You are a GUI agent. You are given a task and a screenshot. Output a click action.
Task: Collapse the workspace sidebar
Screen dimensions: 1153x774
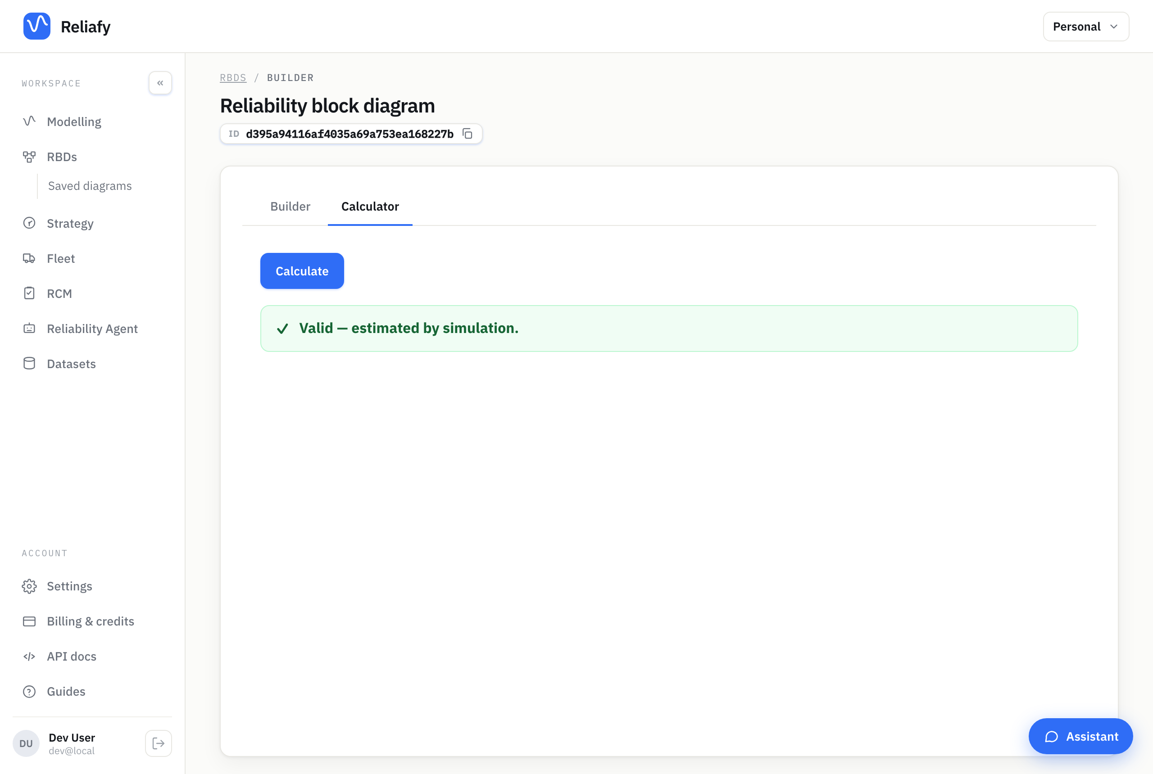pyautogui.click(x=160, y=83)
